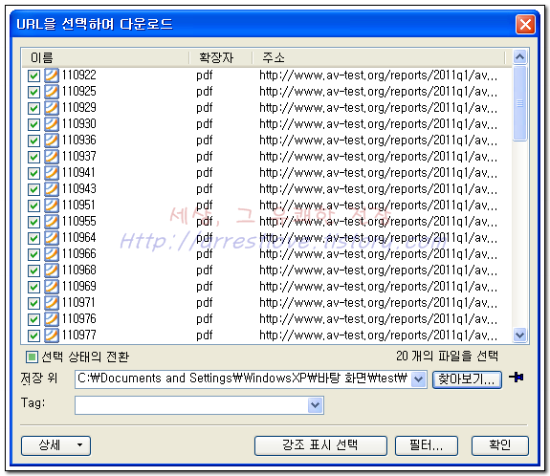Click the 강조 표시 선택 button
Viewport: 550px width, 476px height.
(320, 445)
